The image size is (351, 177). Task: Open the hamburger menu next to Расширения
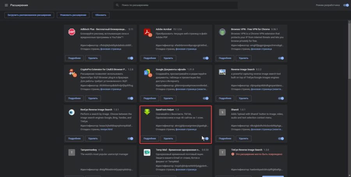click(x=5, y=5)
